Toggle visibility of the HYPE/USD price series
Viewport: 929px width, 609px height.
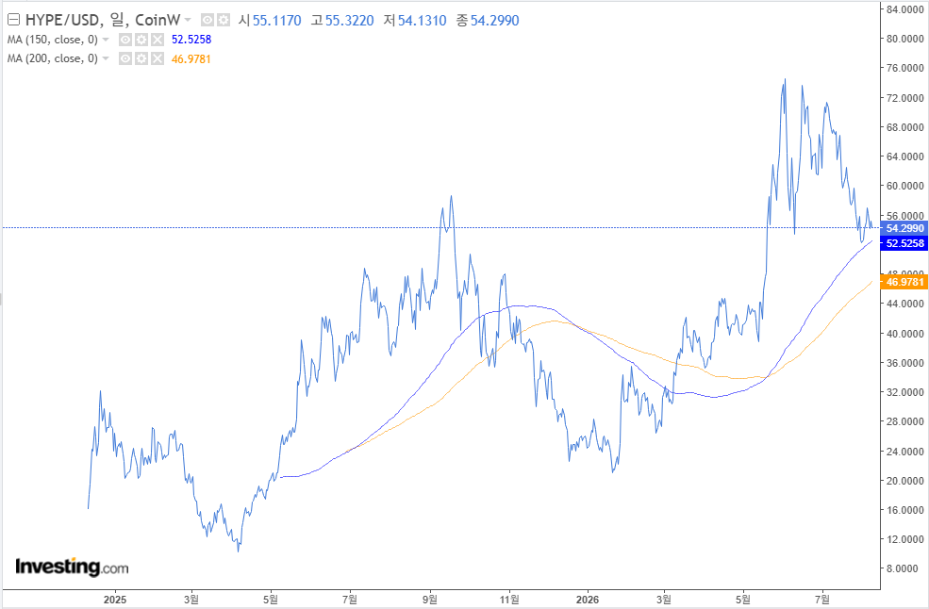(x=207, y=20)
